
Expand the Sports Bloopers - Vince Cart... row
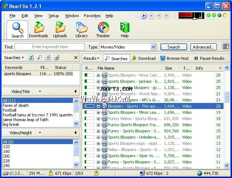point(98,75)
